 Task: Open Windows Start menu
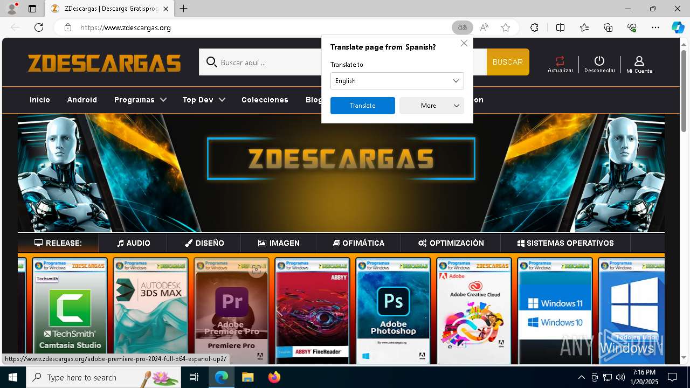tap(13, 377)
